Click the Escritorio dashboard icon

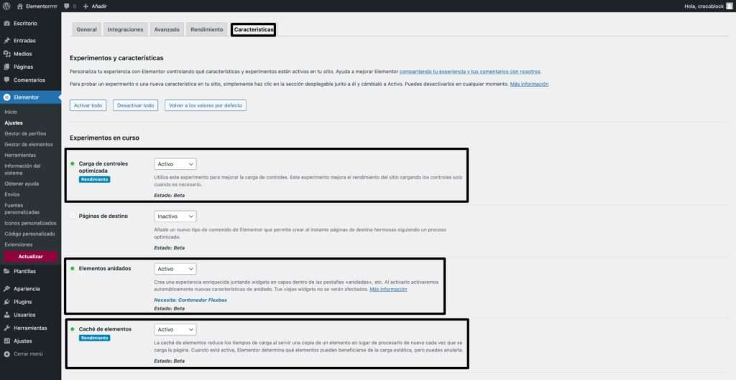(x=6, y=24)
